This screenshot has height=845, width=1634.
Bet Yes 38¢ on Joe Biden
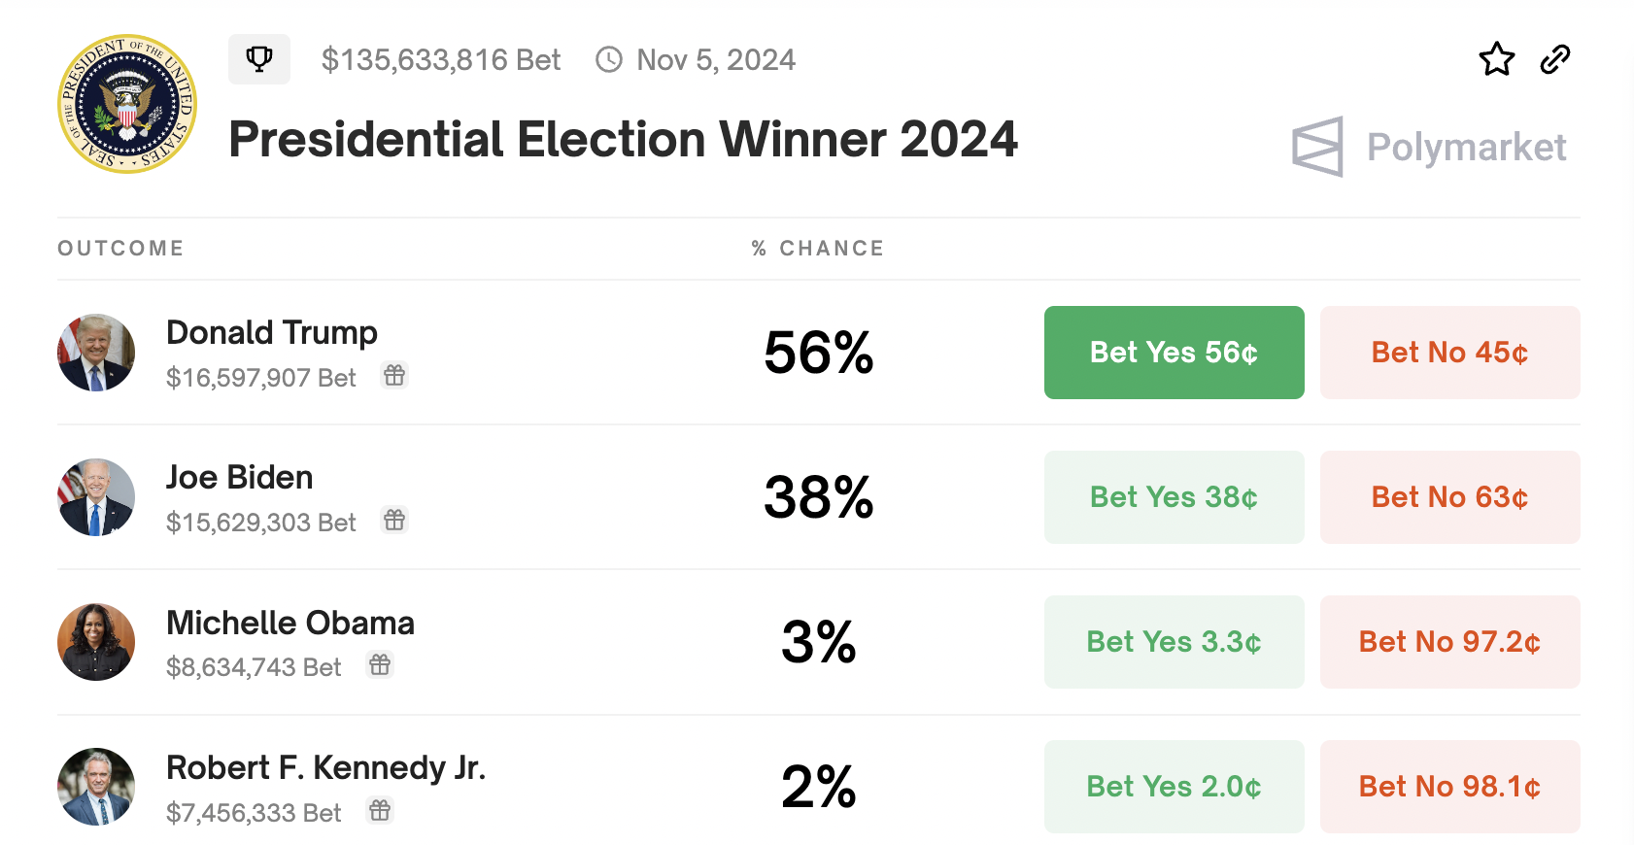coord(1174,497)
